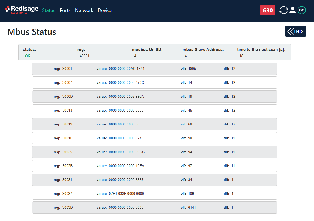Open the user account icon
The width and height of the screenshot is (314, 221).
[x=292, y=10]
